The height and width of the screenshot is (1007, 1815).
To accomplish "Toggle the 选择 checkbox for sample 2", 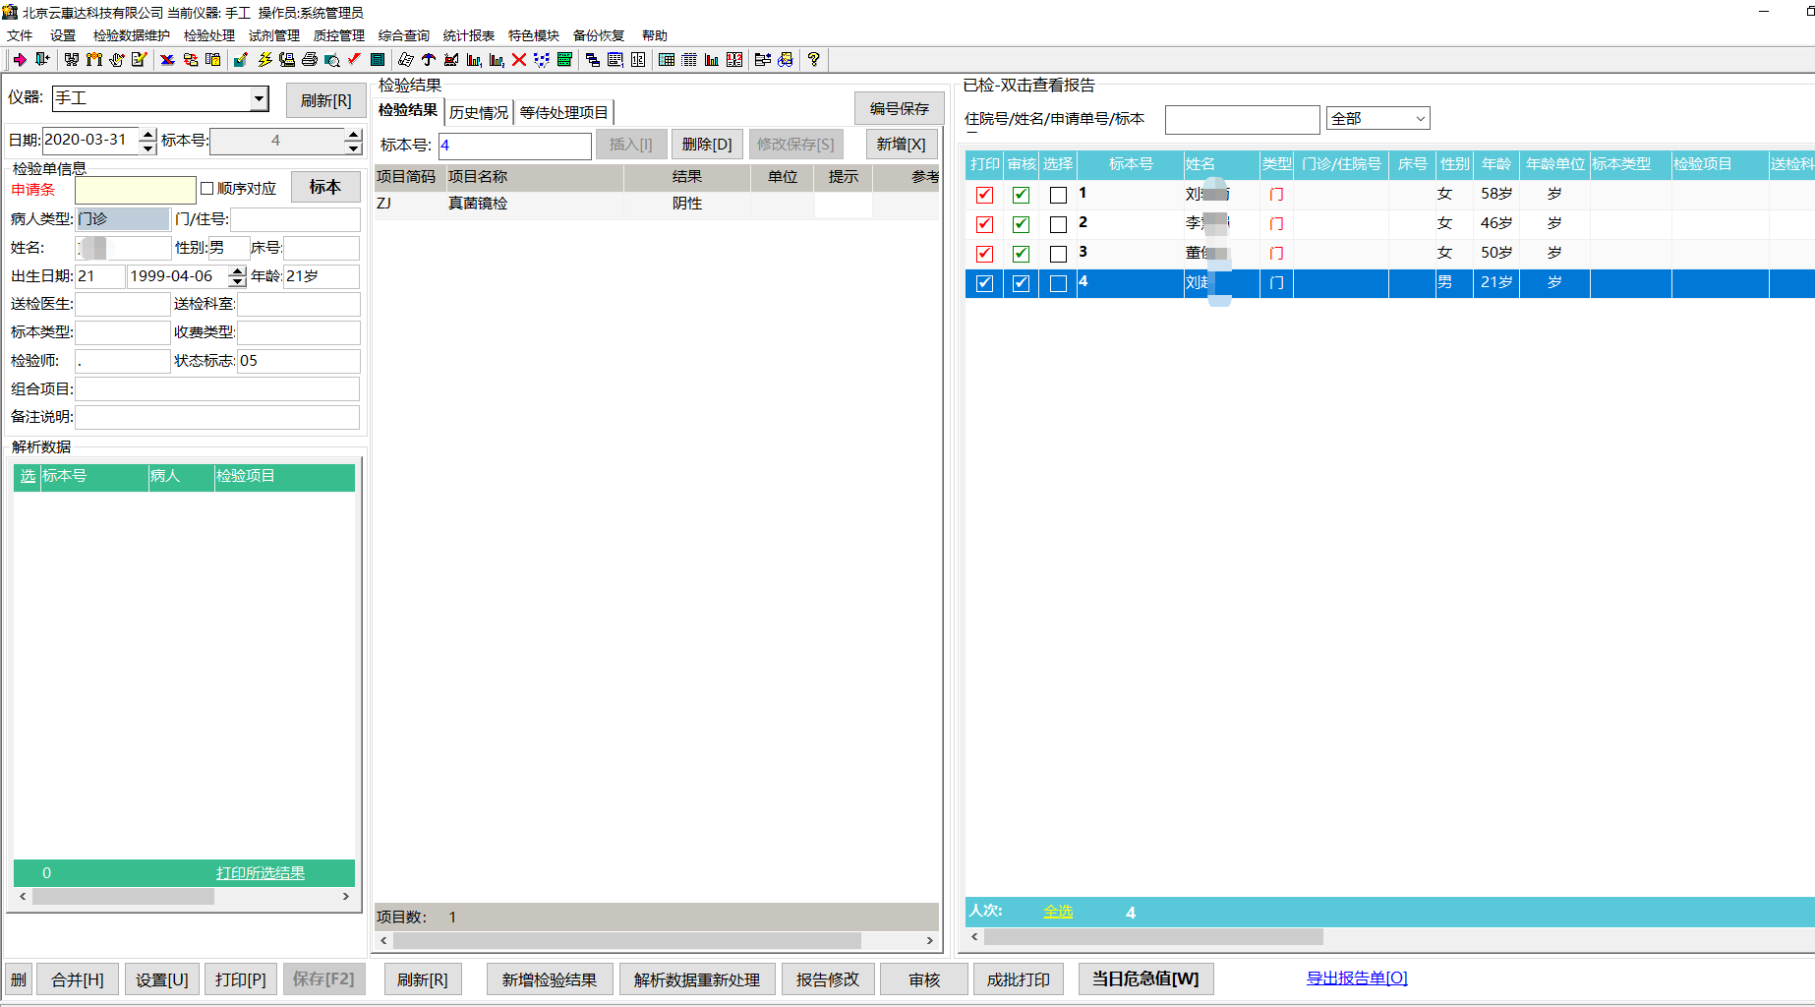I will pyautogui.click(x=1058, y=224).
